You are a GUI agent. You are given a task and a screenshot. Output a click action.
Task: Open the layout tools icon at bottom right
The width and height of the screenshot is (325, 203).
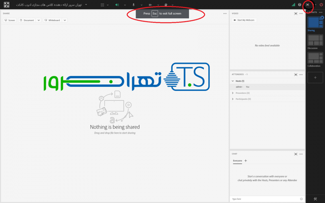(x=315, y=199)
